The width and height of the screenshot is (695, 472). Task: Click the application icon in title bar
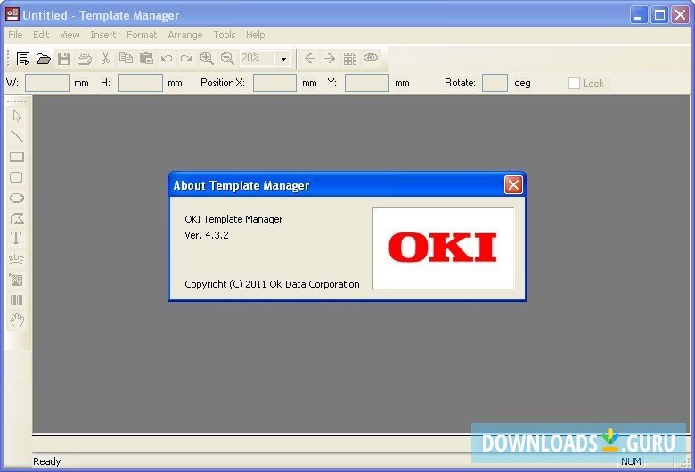(x=12, y=14)
